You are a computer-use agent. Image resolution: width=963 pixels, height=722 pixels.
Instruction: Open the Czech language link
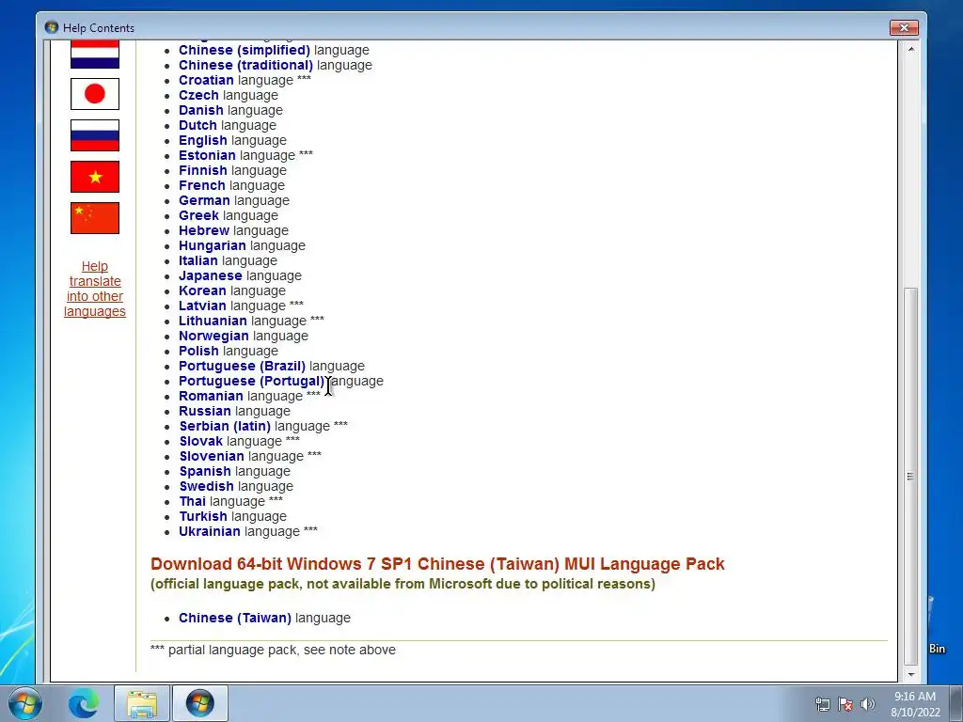pyautogui.click(x=198, y=95)
